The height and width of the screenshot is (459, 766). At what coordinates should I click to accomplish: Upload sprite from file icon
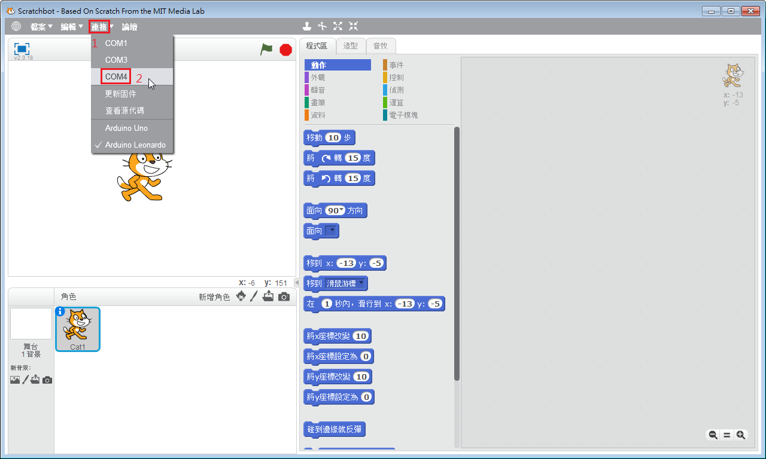(x=268, y=296)
